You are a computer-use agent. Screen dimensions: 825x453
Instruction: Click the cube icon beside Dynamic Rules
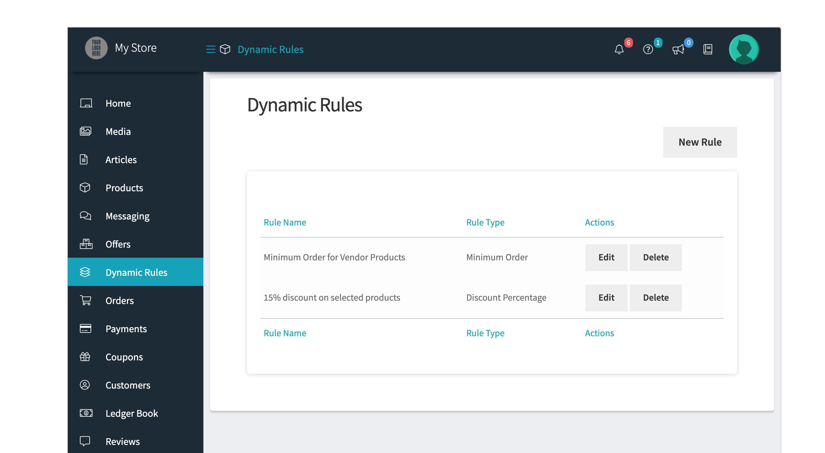pos(225,49)
